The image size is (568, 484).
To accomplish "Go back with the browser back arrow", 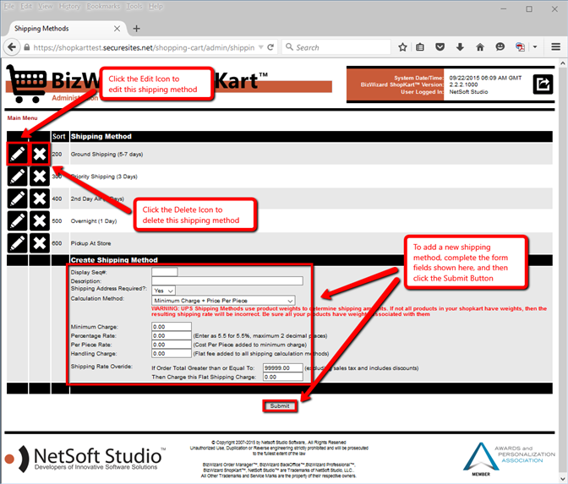I will point(12,47).
